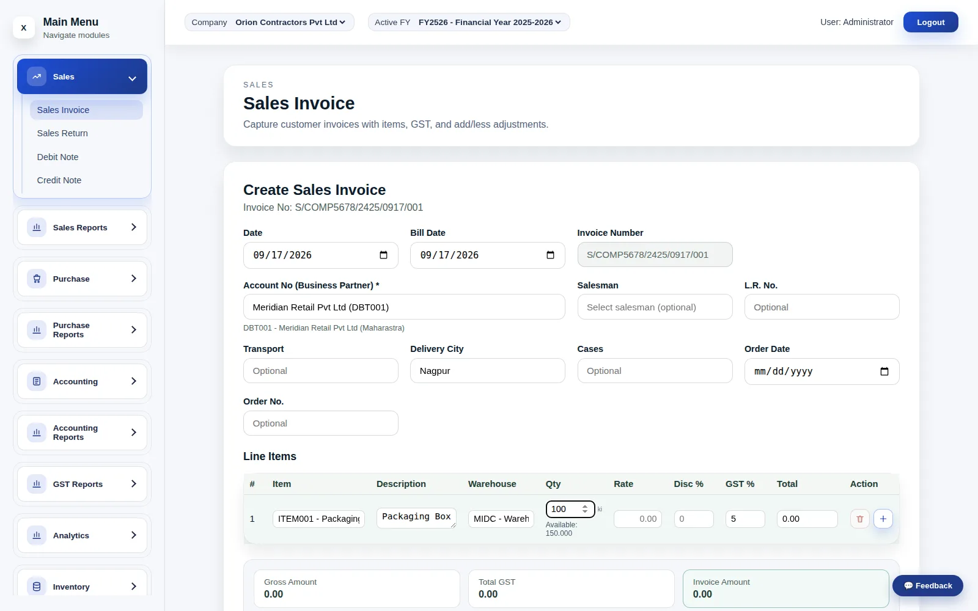This screenshot has height=611, width=978.
Task: Click the Gross Amount summary card
Action: click(x=357, y=588)
